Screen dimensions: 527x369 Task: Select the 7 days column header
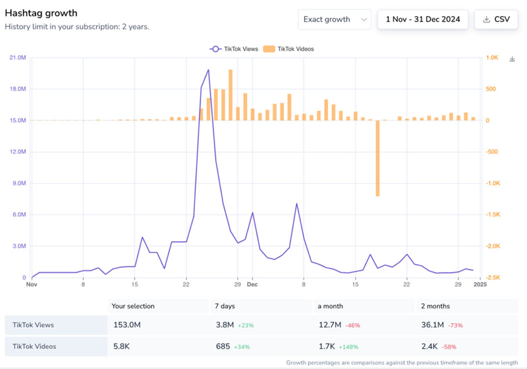225,306
